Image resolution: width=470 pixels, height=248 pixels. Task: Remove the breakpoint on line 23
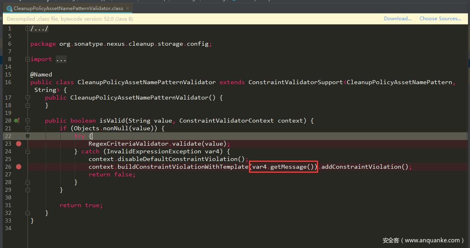[x=19, y=144]
